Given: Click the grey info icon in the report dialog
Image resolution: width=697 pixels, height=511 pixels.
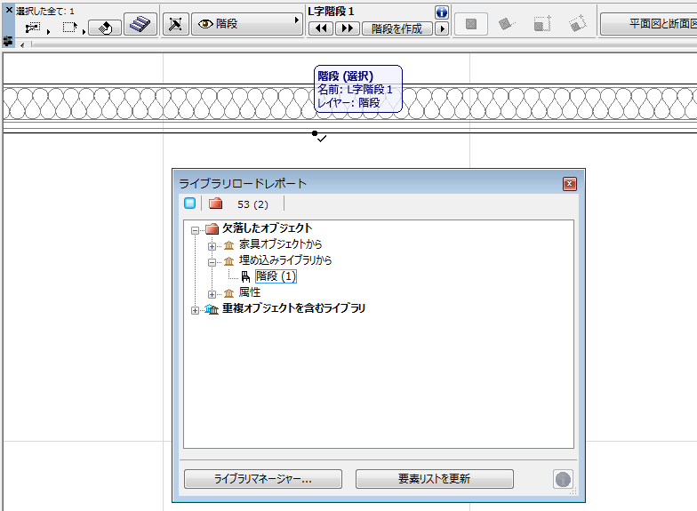Looking at the screenshot, I should (563, 479).
